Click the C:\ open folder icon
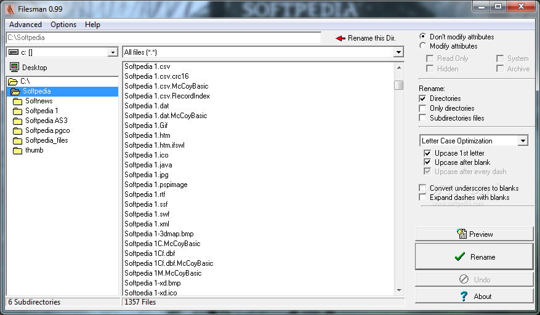The height and width of the screenshot is (315, 540). pyautogui.click(x=13, y=82)
